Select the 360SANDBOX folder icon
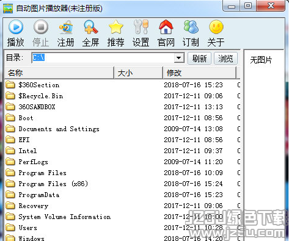 point(10,107)
